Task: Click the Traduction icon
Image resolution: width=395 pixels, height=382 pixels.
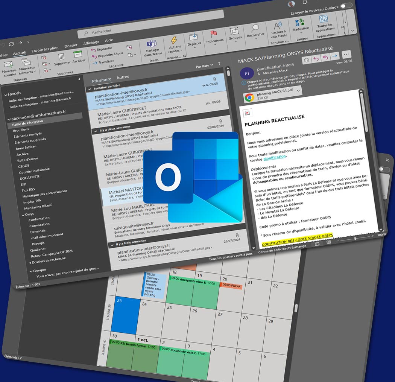Action: tap(299, 23)
